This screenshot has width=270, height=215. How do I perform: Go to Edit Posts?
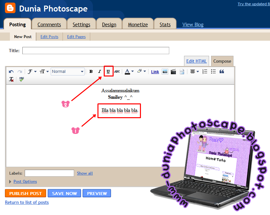pyautogui.click(x=49, y=36)
